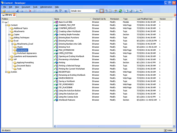This screenshot has height=133, width=177.
Task: Click the Entering Formulas topic icon
Action: [x=57, y=41]
